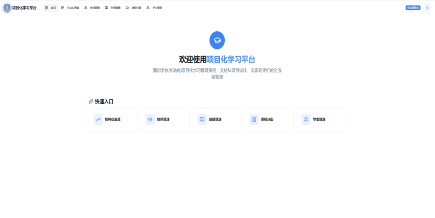435x218 pixels.
Task: Open the 首页 nav item
Action: point(50,8)
